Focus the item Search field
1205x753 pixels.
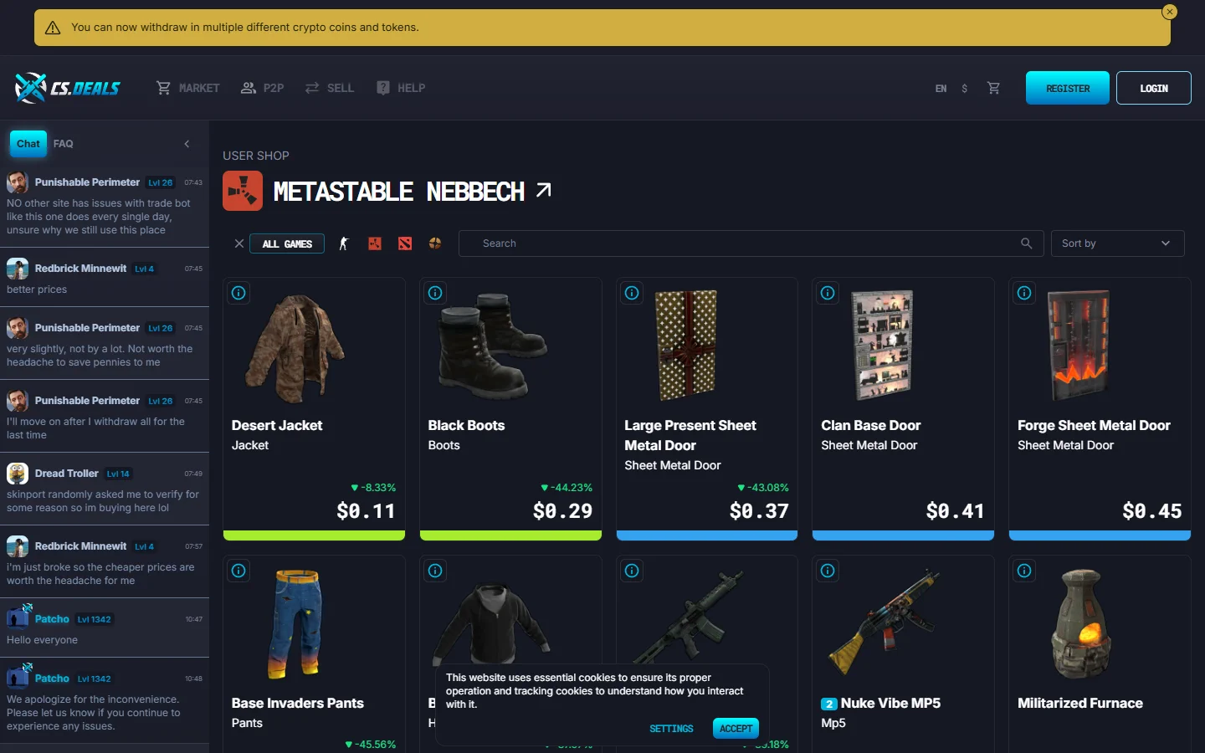pos(751,243)
